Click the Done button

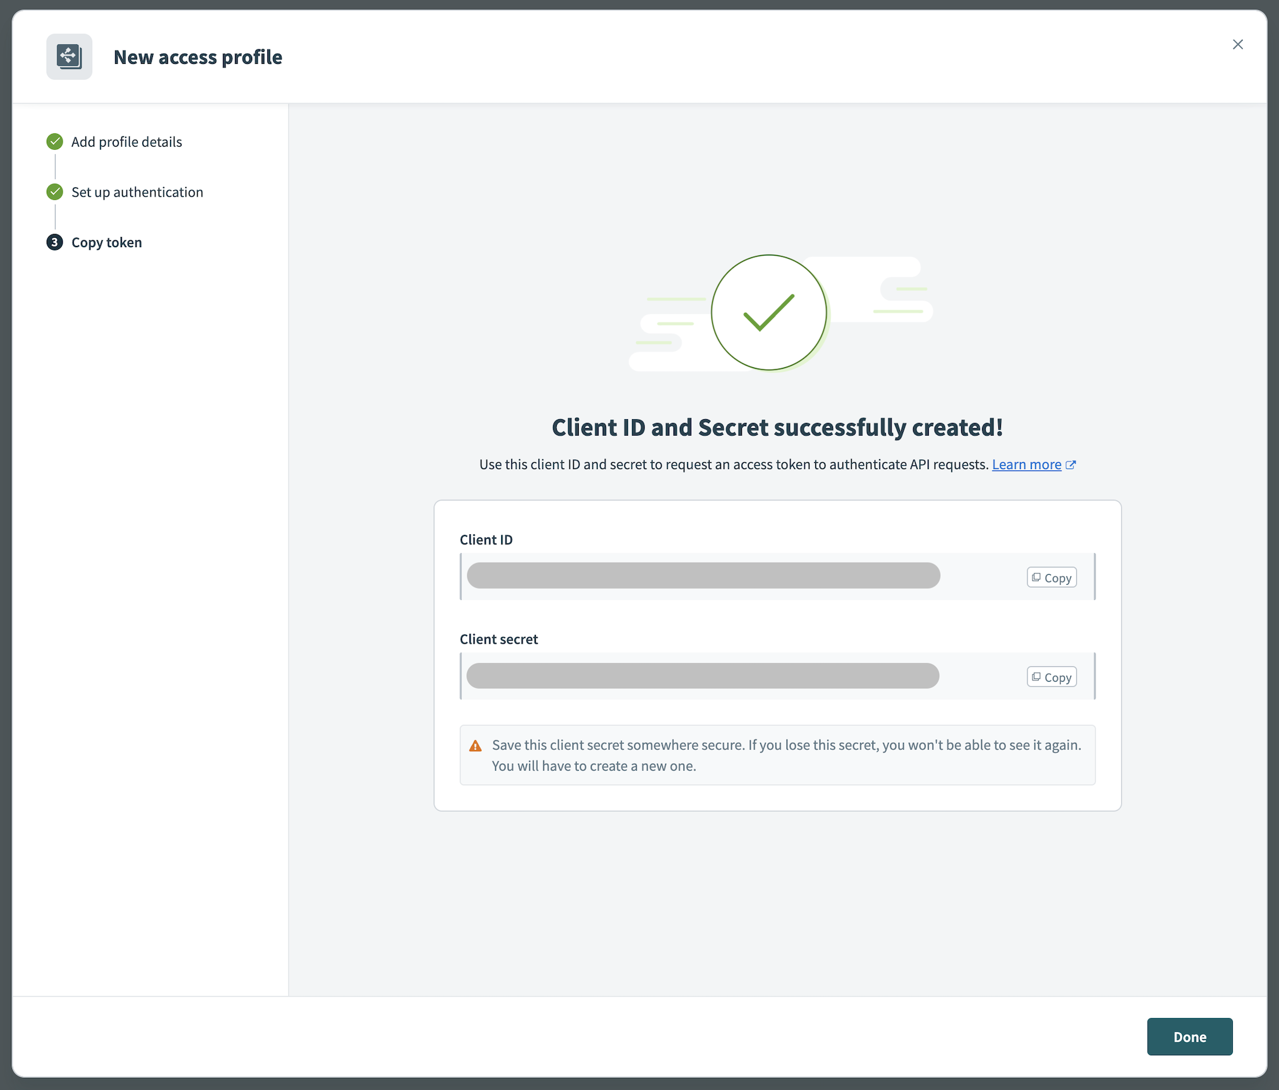tap(1189, 1036)
